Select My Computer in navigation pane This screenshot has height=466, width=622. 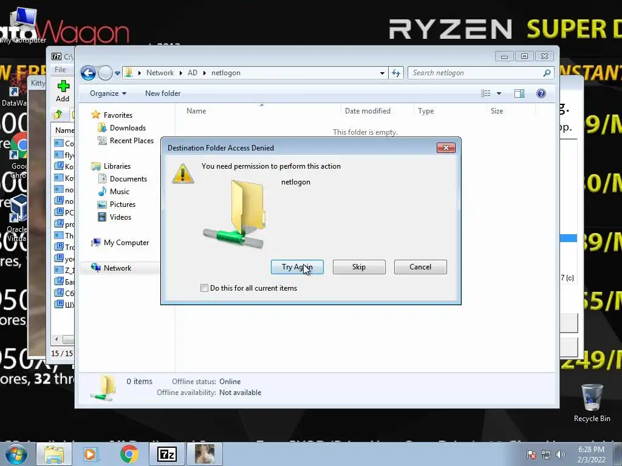[126, 243]
